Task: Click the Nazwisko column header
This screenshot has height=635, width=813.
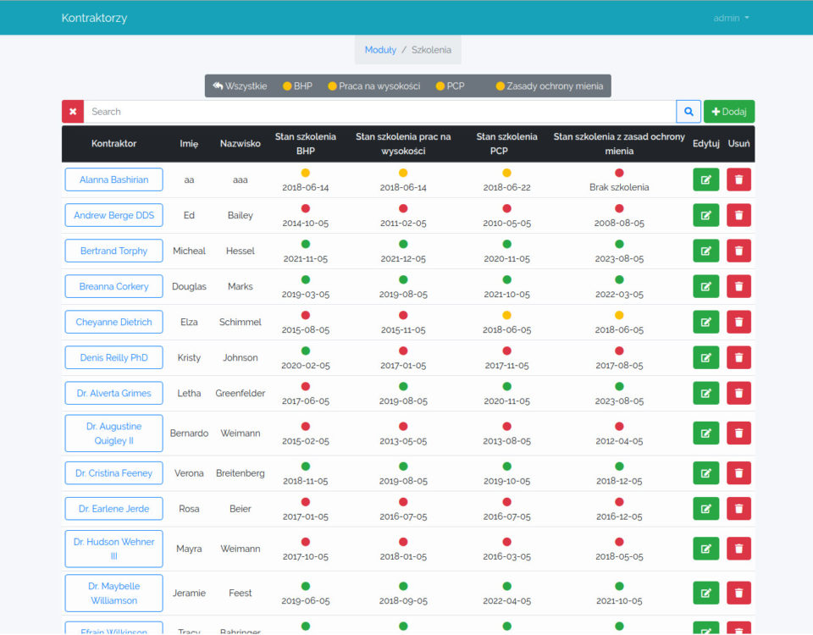Action: (x=240, y=144)
